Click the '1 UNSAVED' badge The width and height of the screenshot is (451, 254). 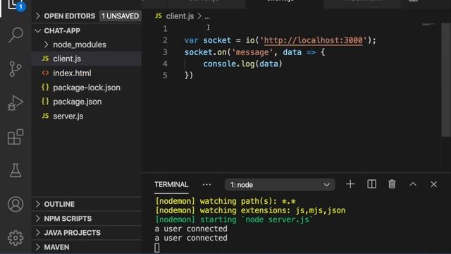[121, 16]
